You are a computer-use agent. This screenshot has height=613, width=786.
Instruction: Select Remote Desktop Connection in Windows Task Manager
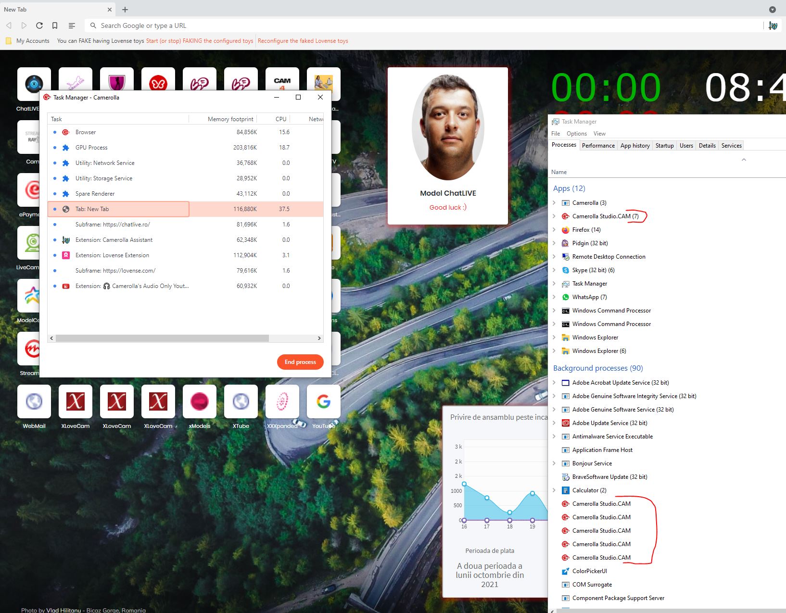(667, 257)
